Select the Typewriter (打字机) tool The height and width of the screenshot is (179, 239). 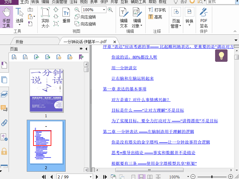157,10
